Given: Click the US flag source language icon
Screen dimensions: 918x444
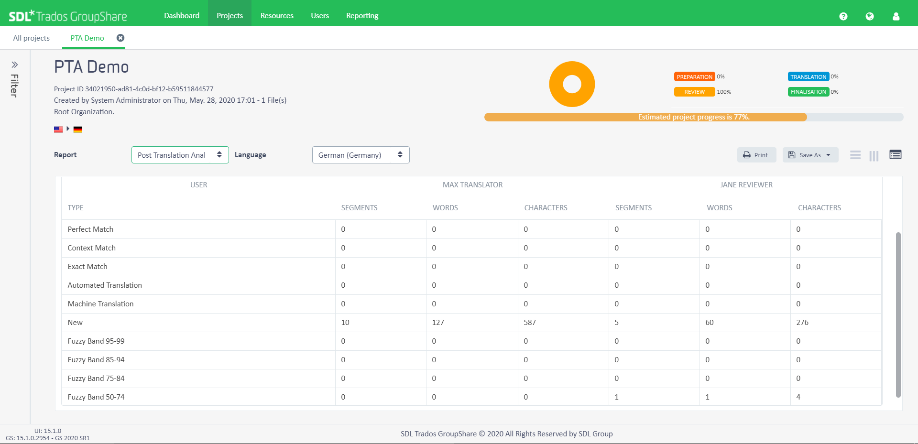Looking at the screenshot, I should point(58,130).
